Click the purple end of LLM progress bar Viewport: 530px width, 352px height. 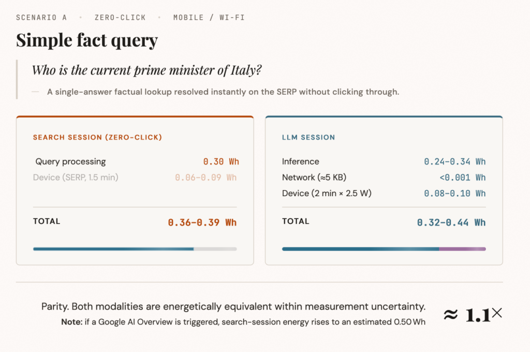(x=462, y=249)
